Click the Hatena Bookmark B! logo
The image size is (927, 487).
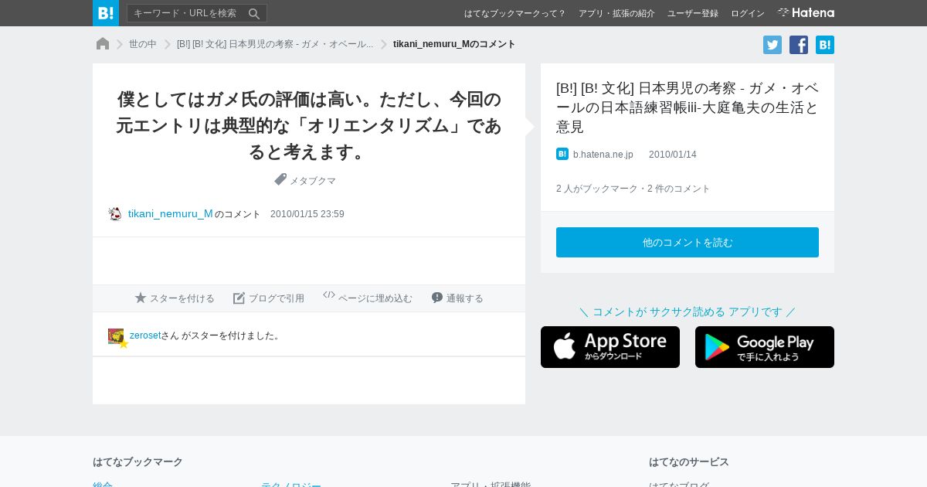106,13
